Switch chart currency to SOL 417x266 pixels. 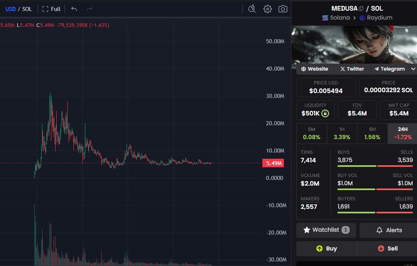27,9
